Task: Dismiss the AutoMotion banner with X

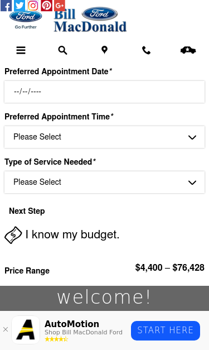Action: pyautogui.click(x=6, y=329)
